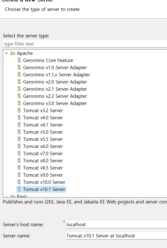Click the Tomcat v9.0 Server icon
167x248 pixels.
pos(19,175)
